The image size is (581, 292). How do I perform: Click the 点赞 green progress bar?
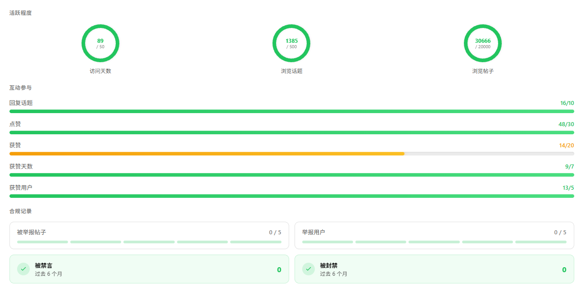pos(292,132)
